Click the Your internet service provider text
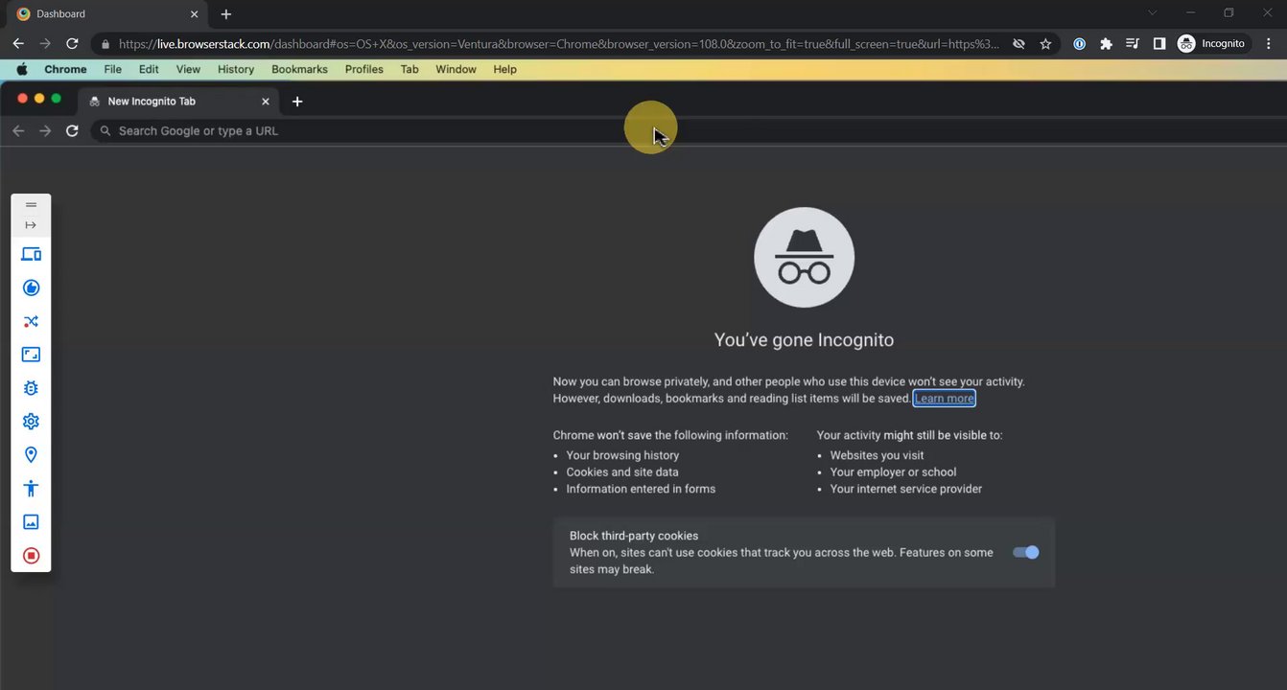This screenshot has width=1287, height=690. tap(906, 489)
